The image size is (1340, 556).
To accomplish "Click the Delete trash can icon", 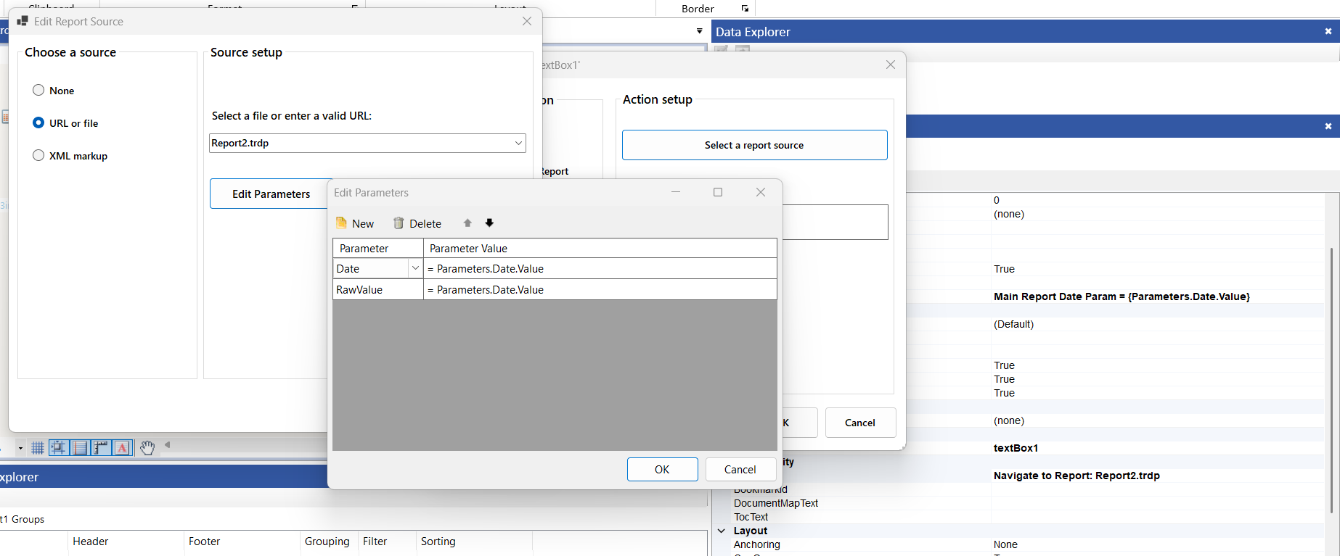I will (x=399, y=223).
